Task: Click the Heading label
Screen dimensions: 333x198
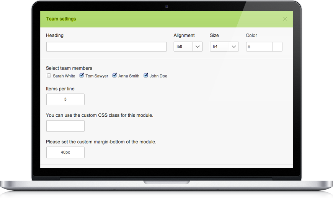Action: point(55,35)
